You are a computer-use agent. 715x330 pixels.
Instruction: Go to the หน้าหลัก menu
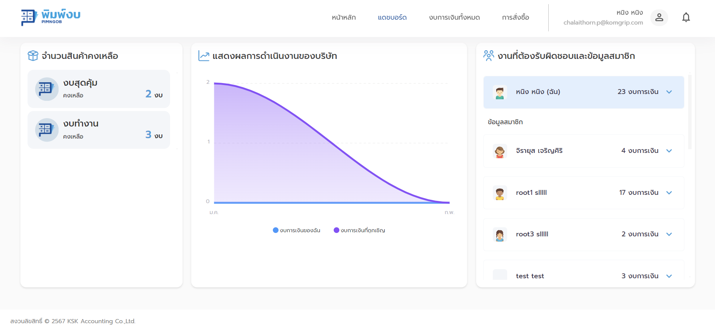[344, 17]
